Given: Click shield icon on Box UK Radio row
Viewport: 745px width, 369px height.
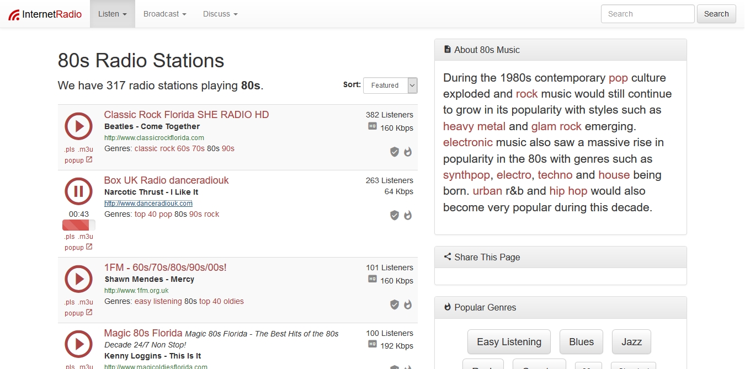Looking at the screenshot, I should pyautogui.click(x=395, y=215).
